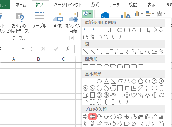Go to the 校閲 tab

pos(133,5)
